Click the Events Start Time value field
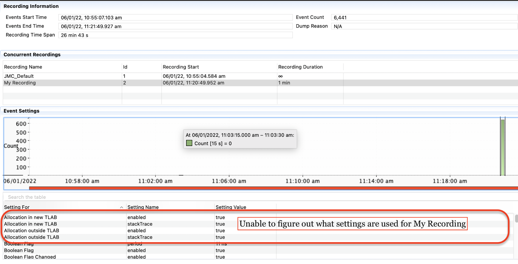 (x=175, y=18)
